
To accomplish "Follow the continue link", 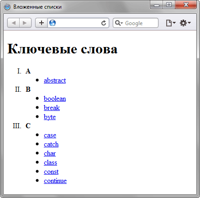I will (x=55, y=181).
